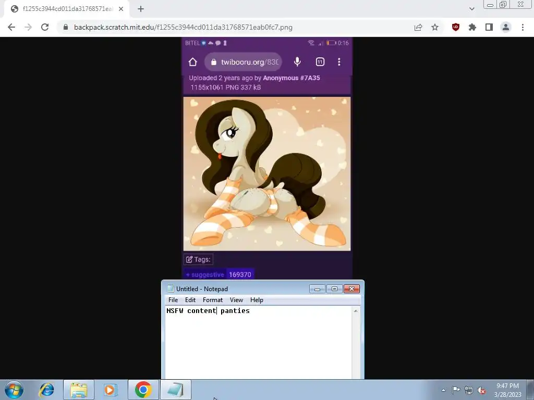The image size is (534, 400).
Task: Click the 169370 tag count
Action: pos(240,274)
